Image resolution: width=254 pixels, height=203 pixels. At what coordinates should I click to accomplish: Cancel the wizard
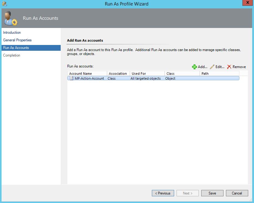(237, 193)
